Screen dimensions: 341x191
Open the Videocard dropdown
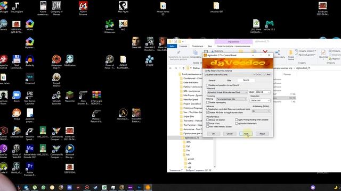pyautogui.click(x=227, y=92)
